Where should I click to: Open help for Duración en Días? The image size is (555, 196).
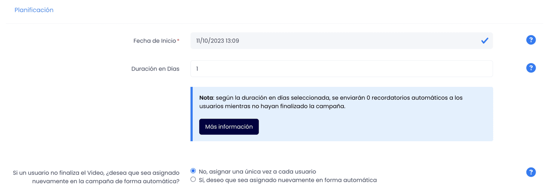coord(531,68)
